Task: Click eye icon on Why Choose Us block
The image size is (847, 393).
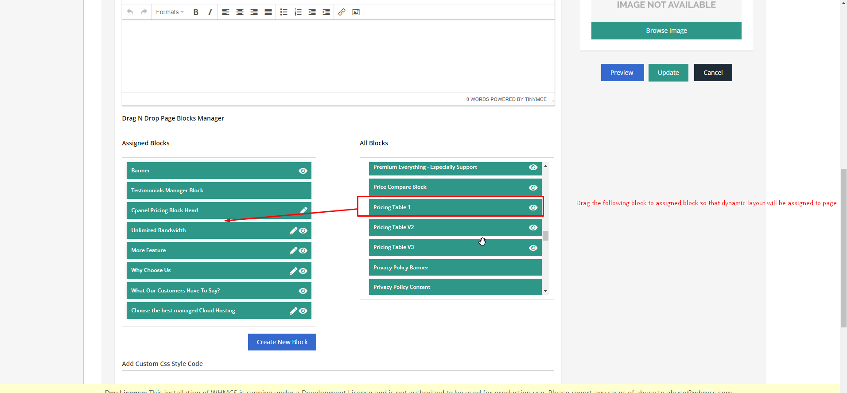Action: [303, 271]
